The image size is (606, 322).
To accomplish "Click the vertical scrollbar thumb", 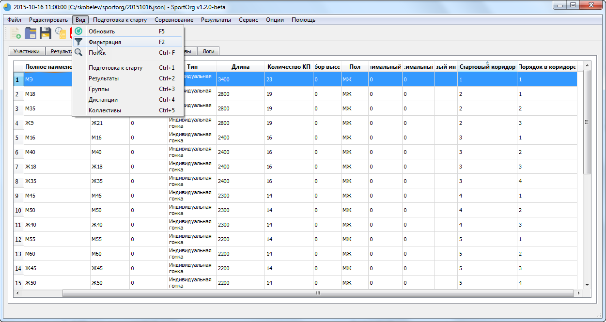I will [587, 122].
